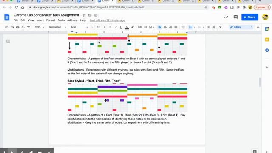Open Tasks in the side panel
Screen dimensions: 272x153
pos(267,50)
